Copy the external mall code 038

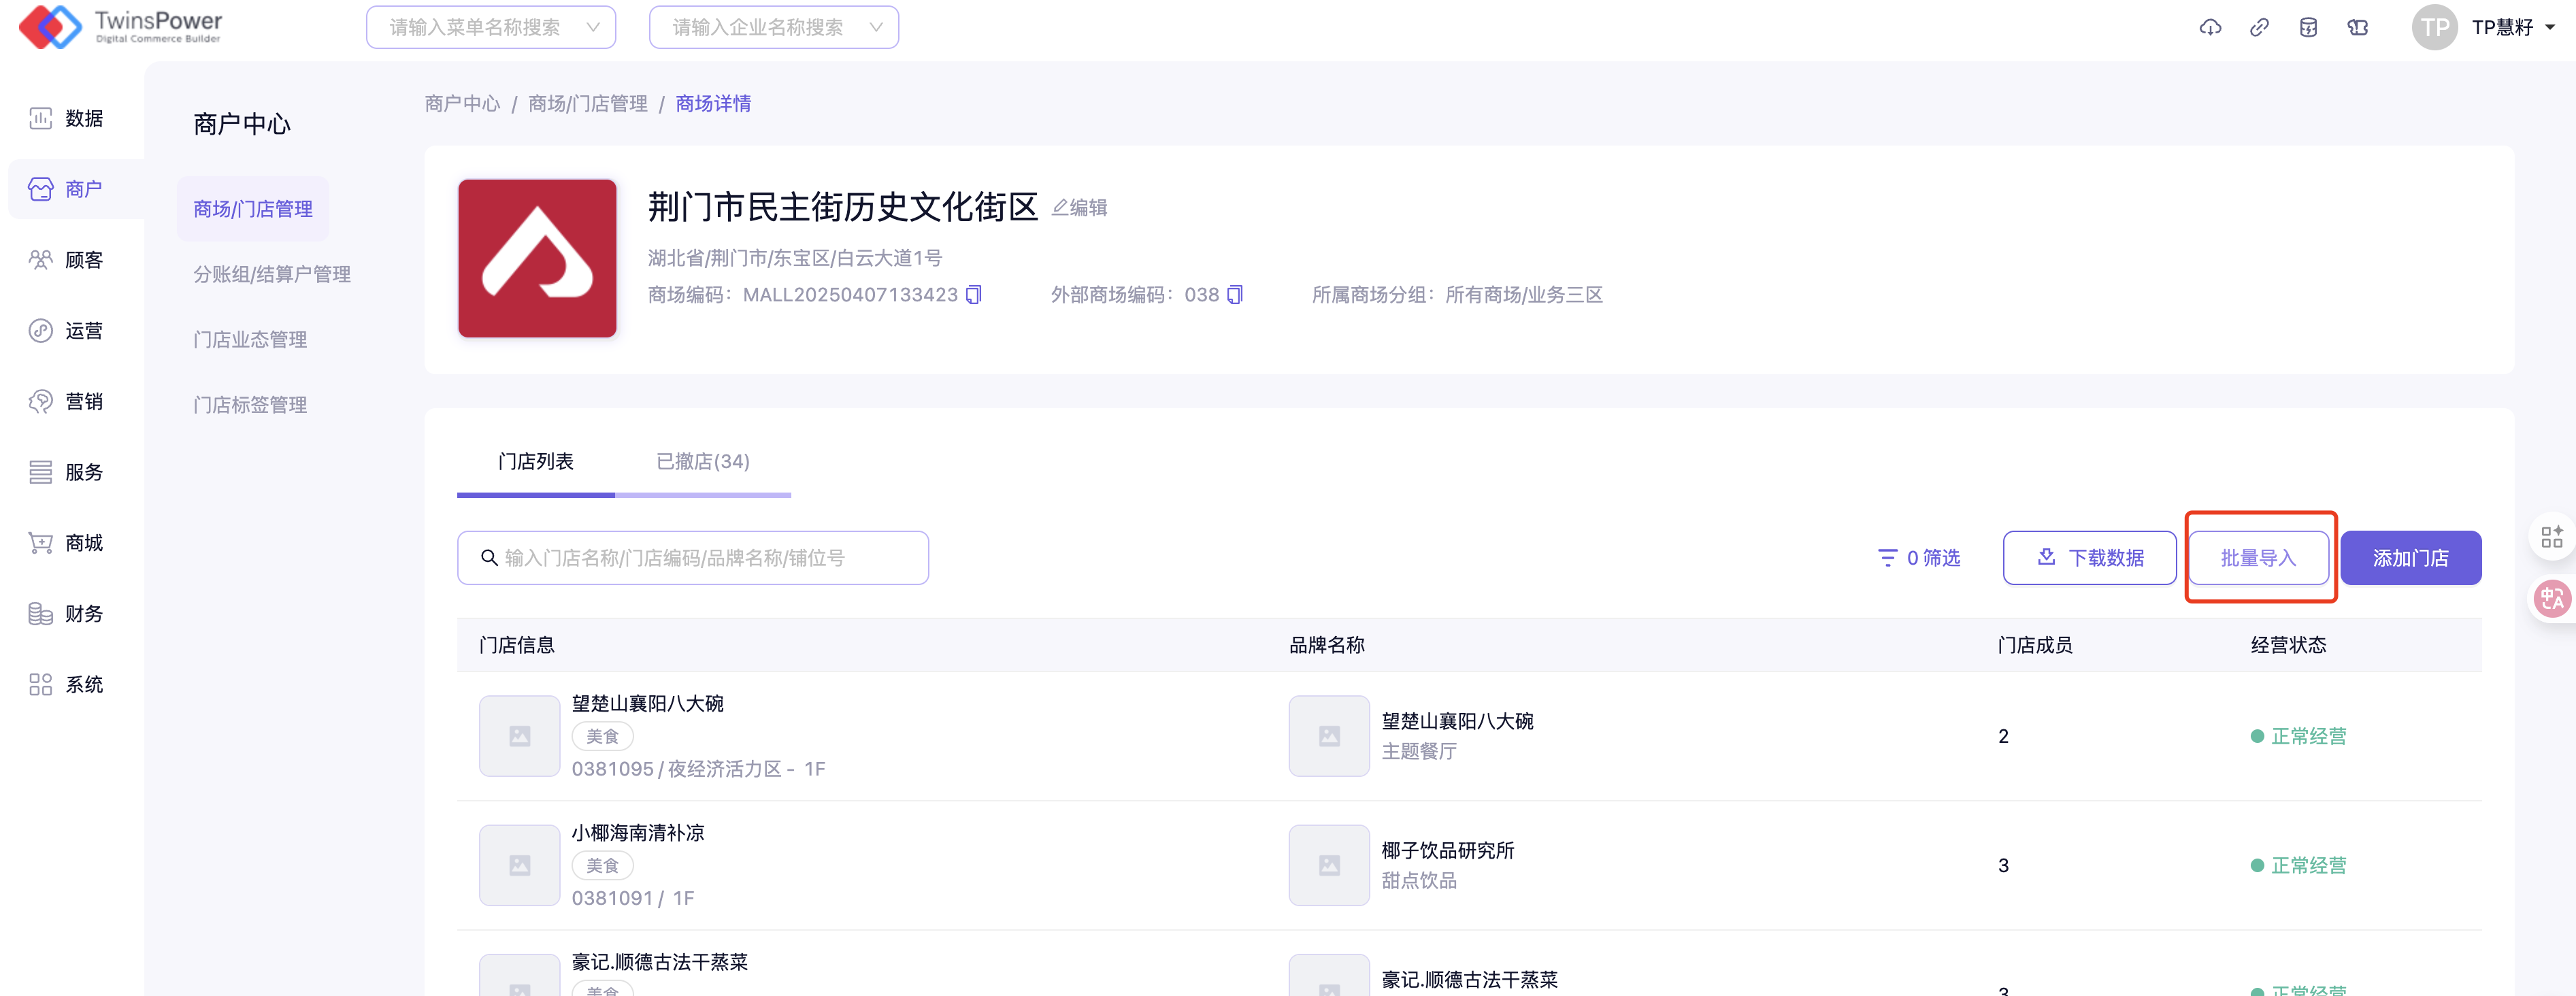(x=1235, y=295)
